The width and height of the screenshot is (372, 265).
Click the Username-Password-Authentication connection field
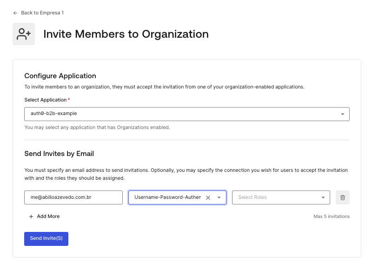(x=177, y=197)
